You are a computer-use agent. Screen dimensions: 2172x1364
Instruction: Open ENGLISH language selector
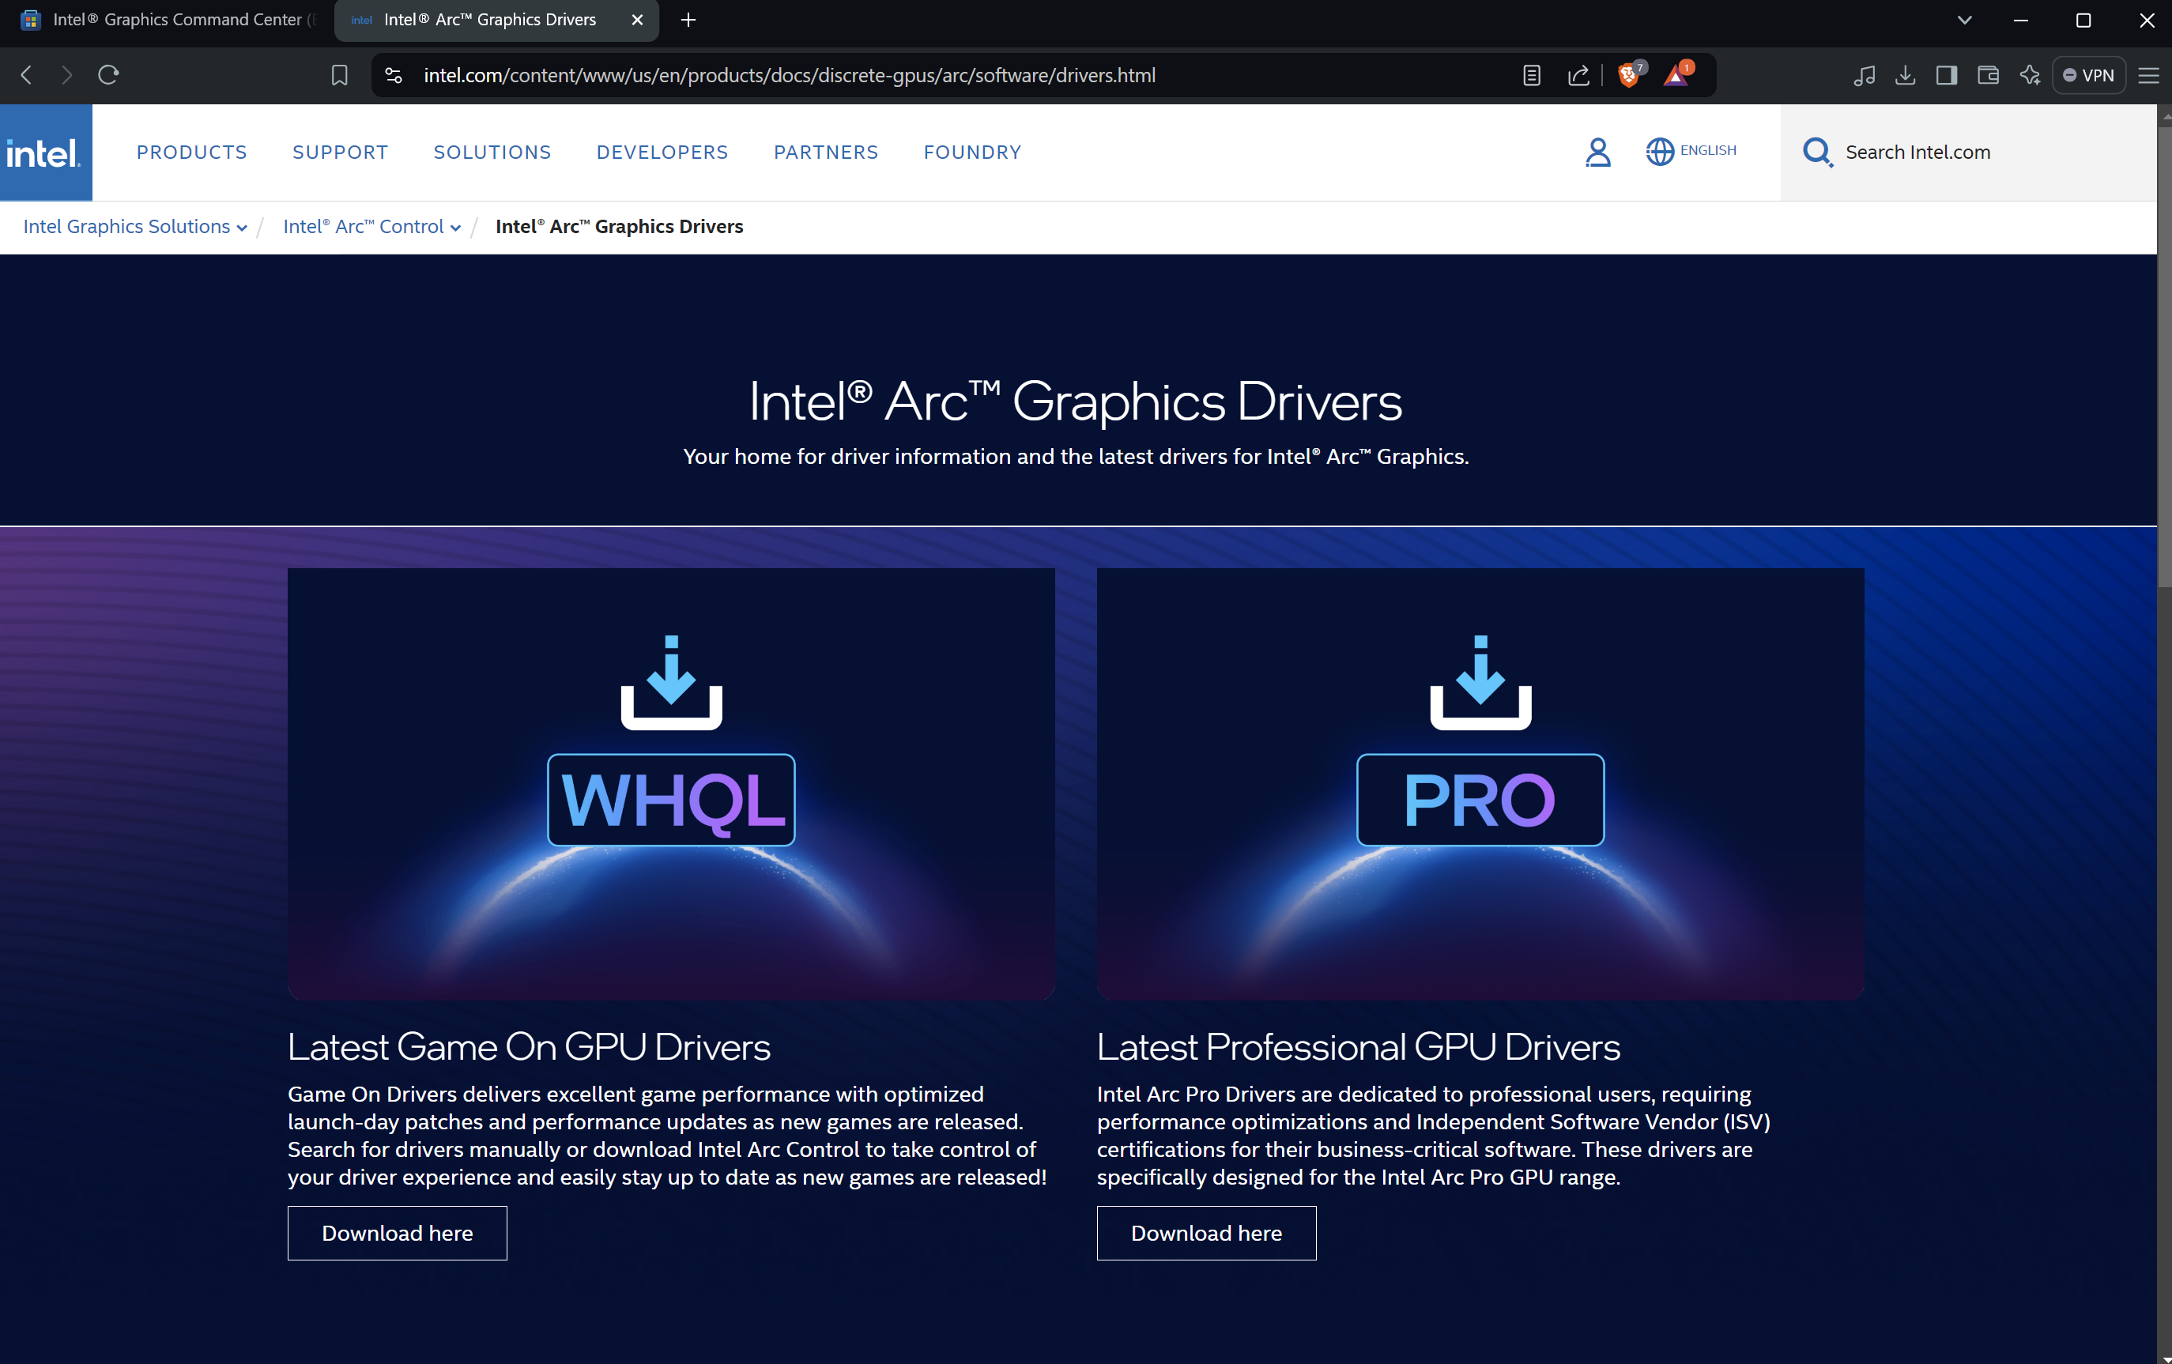click(x=1691, y=152)
